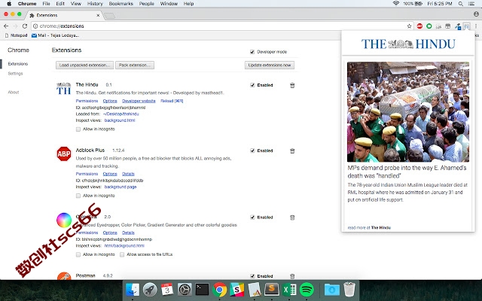Open Adblock Plus background page link
The width and height of the screenshot is (482, 301).
click(x=120, y=187)
